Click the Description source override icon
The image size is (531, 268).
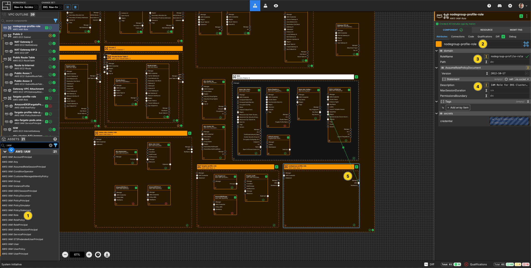point(486,85)
